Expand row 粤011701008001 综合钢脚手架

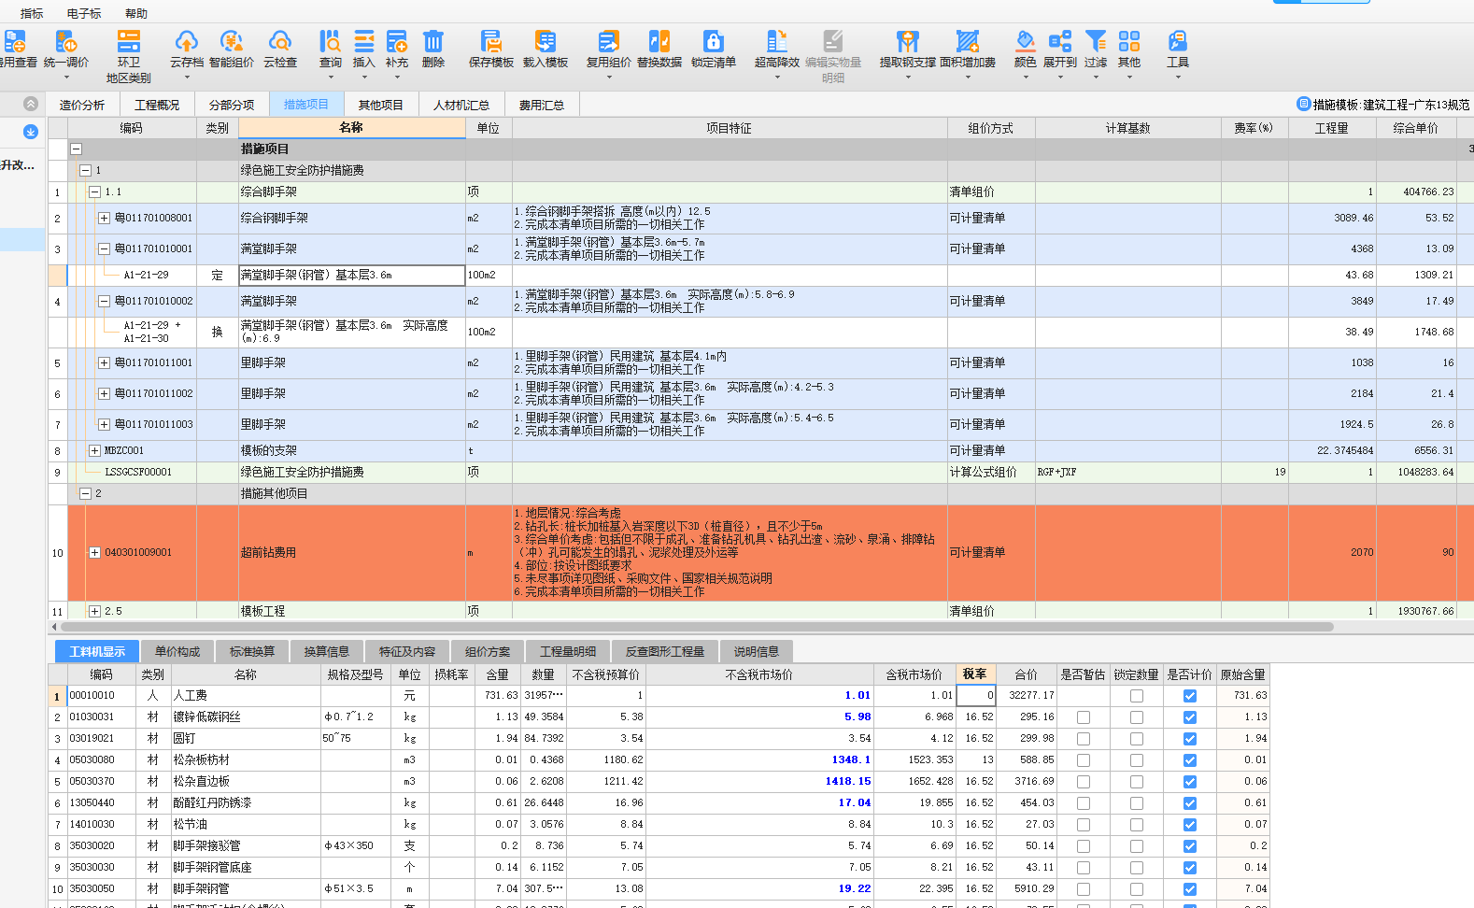pos(104,218)
